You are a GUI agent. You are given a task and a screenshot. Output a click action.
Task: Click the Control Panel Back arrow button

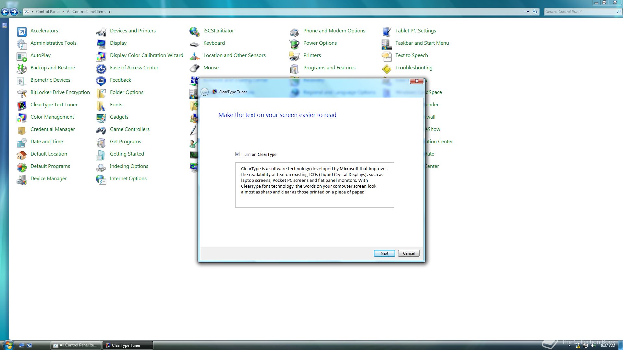pyautogui.click(x=5, y=12)
